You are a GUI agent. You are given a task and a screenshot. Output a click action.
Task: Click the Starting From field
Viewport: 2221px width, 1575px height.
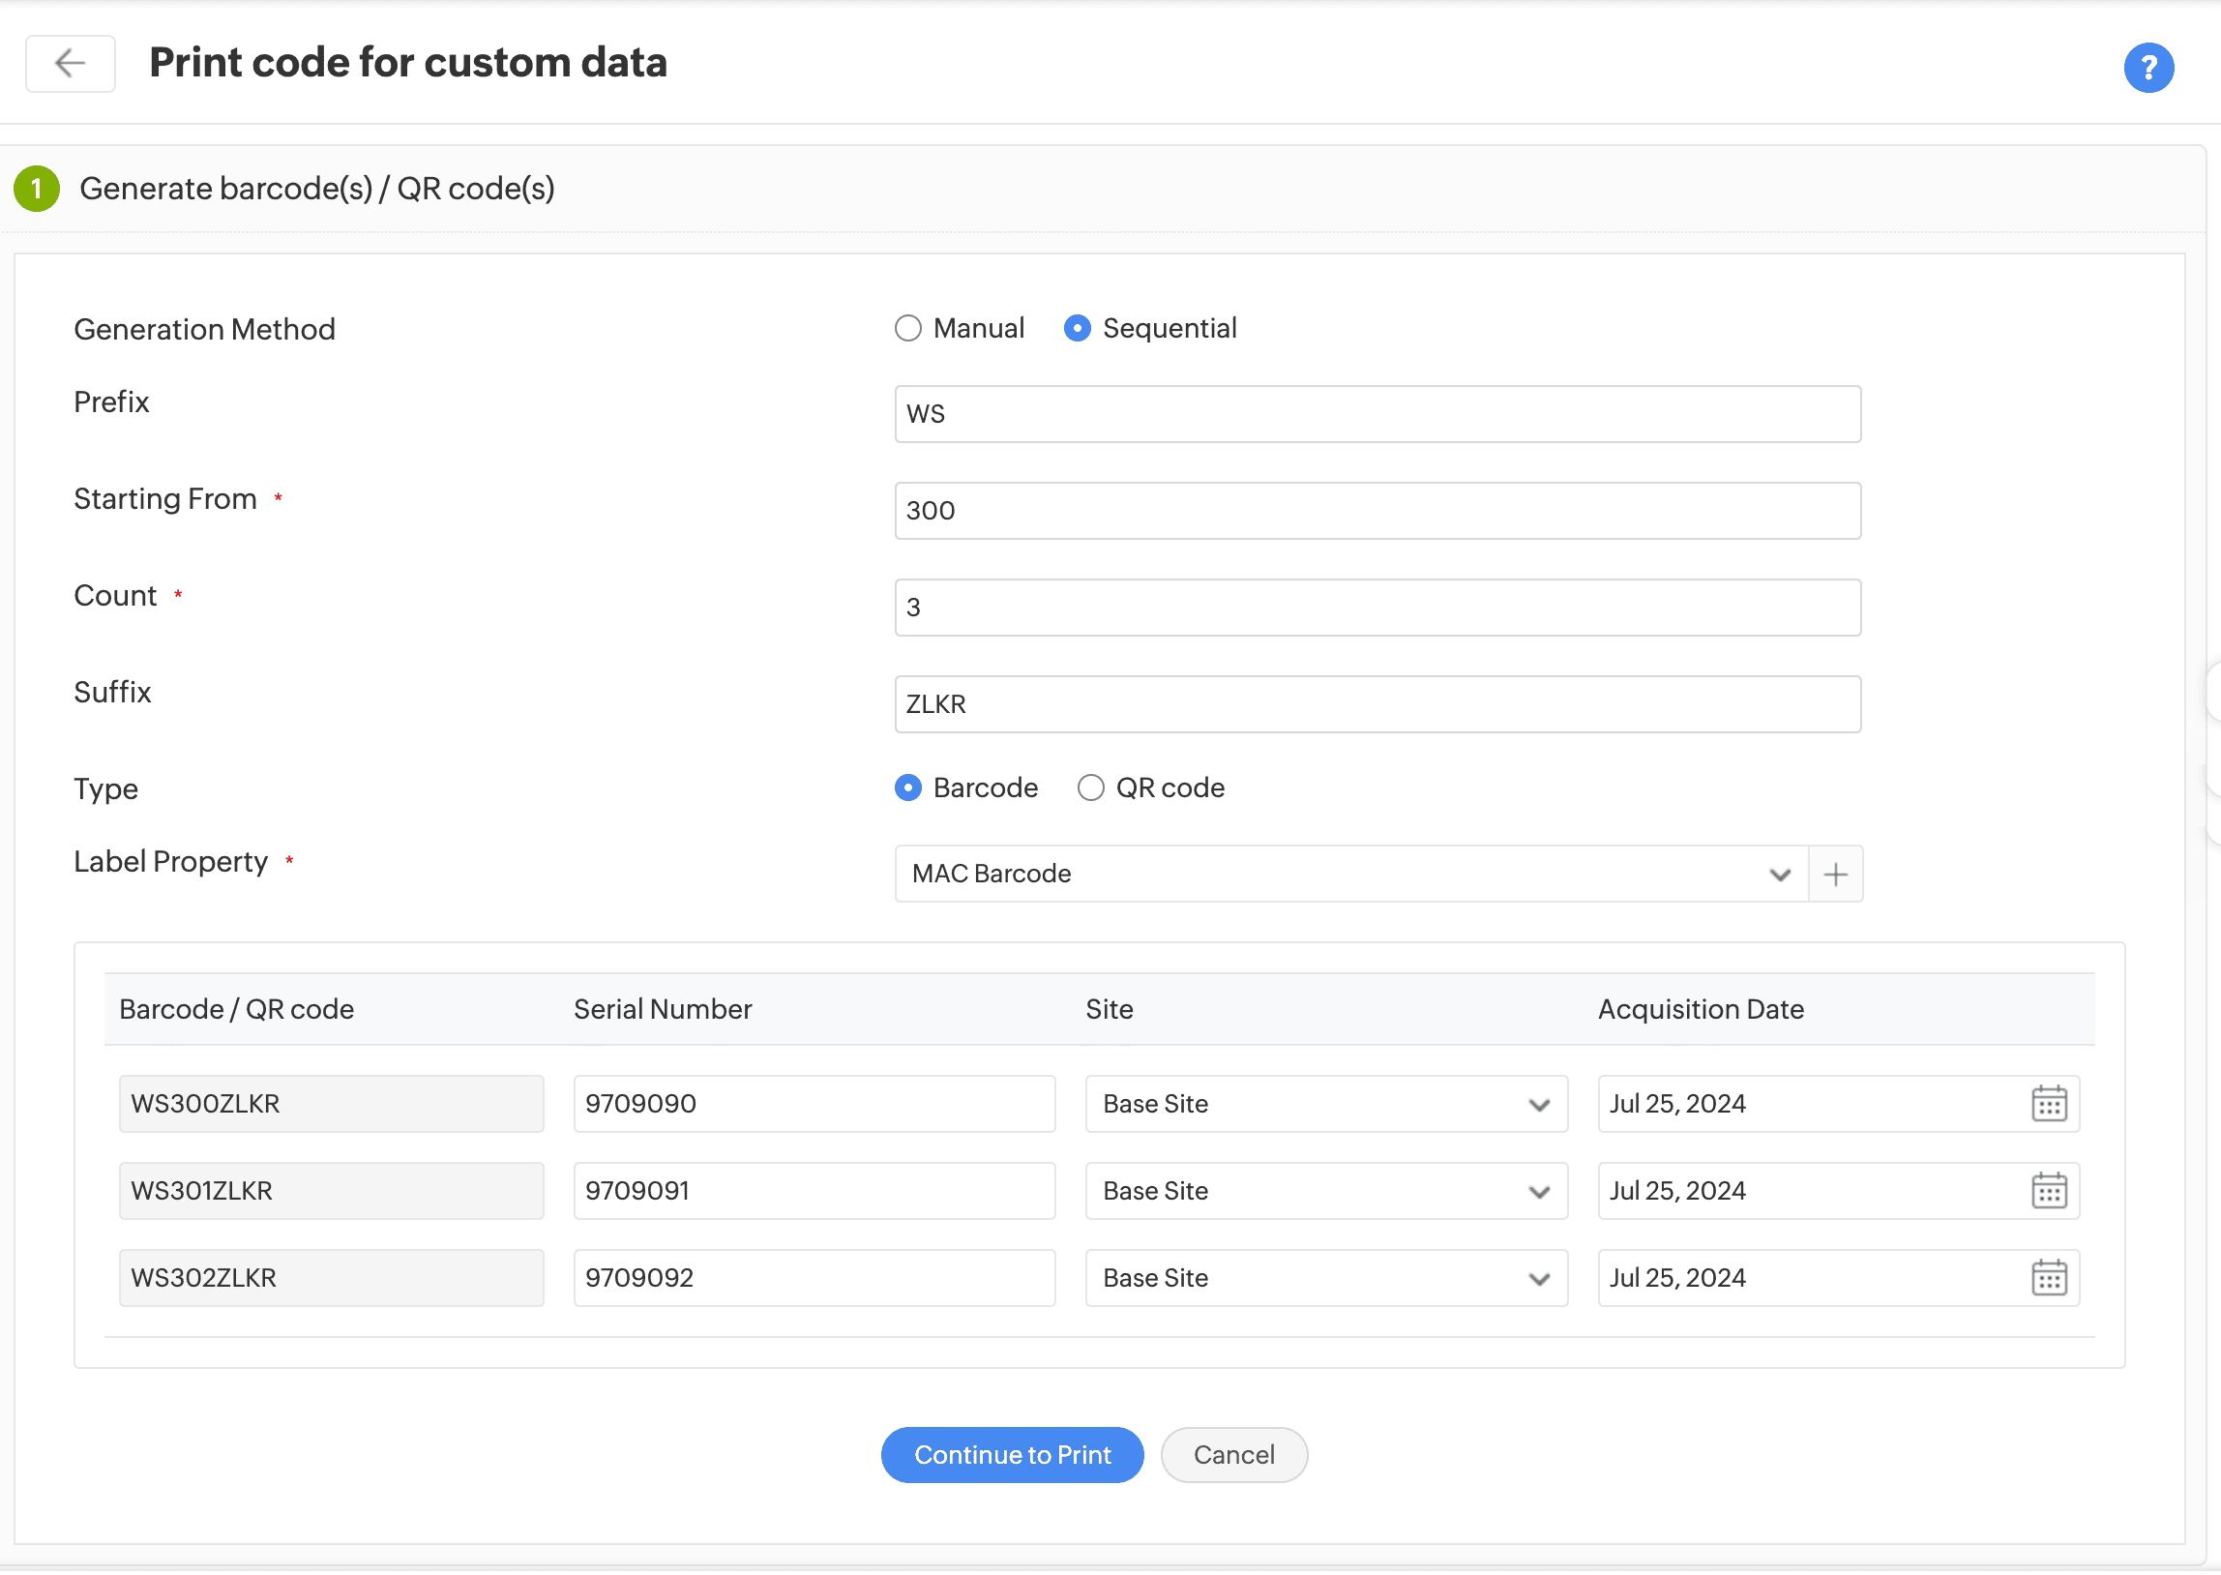tap(1377, 511)
